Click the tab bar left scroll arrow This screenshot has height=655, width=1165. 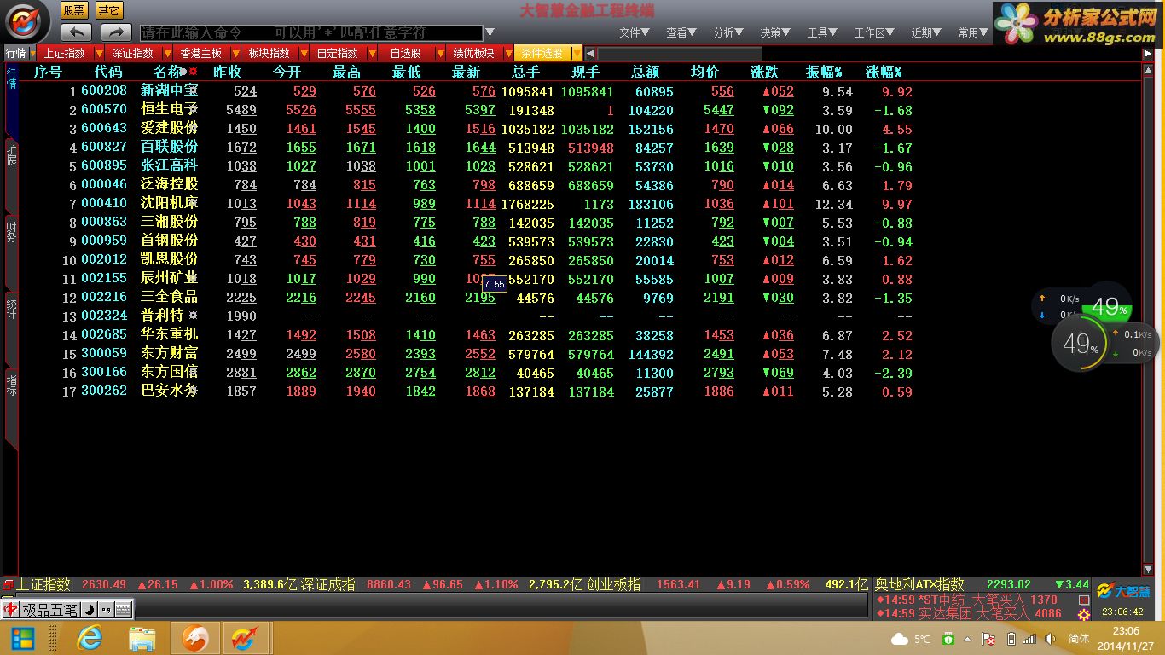point(589,53)
